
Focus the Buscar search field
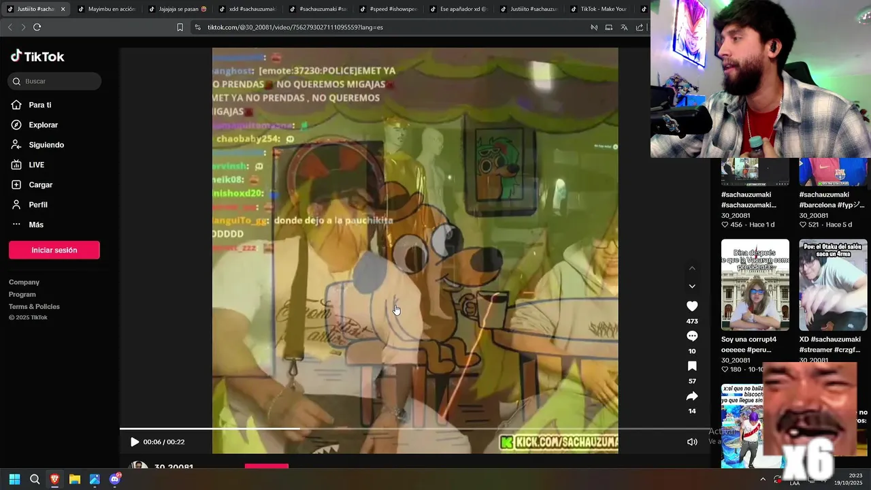(x=55, y=81)
